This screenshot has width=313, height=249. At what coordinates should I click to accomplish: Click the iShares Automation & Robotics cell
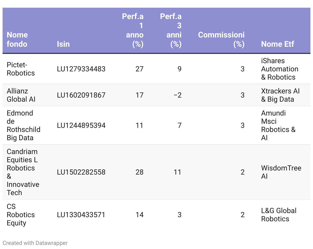click(x=280, y=69)
